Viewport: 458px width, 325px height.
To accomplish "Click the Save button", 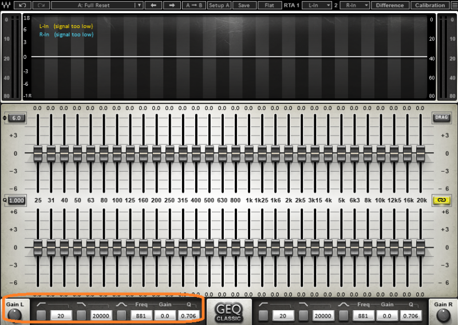I will click(244, 5).
